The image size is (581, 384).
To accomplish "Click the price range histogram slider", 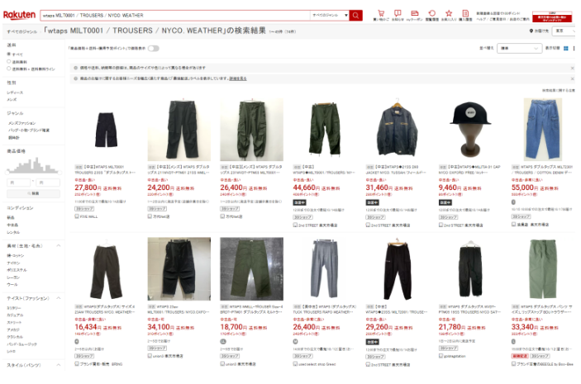I will 33,166.
